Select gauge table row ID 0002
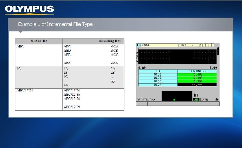 coord(158,78)
